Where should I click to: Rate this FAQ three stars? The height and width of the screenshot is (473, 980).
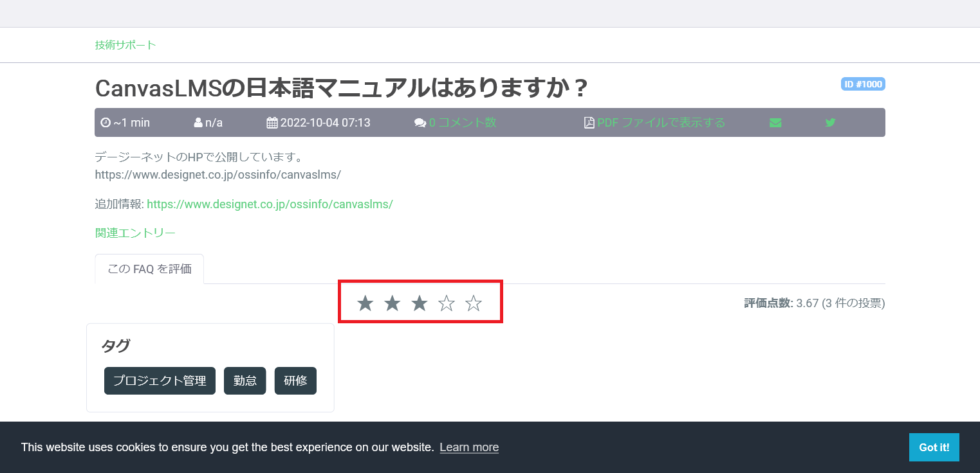point(420,303)
